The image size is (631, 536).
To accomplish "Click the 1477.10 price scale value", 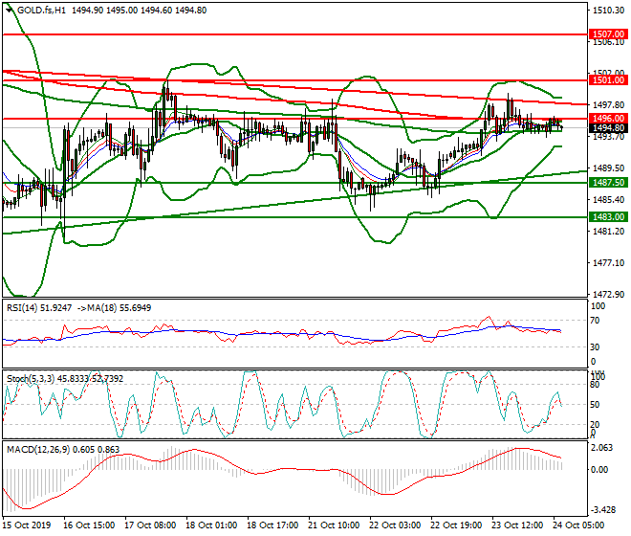I will point(608,263).
